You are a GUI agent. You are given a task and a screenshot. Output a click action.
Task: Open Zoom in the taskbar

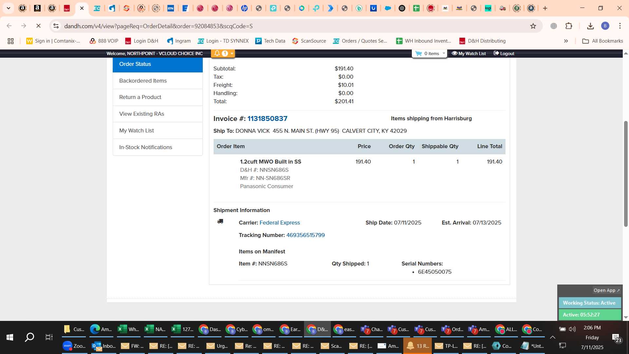click(74, 346)
